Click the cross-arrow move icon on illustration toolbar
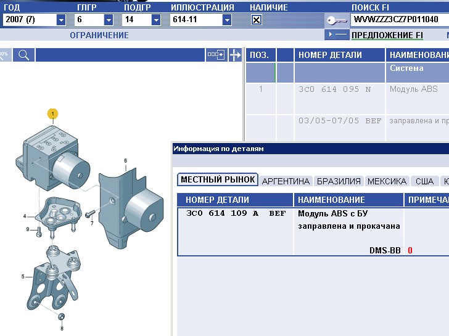This screenshot has height=336, width=449. 235,55
